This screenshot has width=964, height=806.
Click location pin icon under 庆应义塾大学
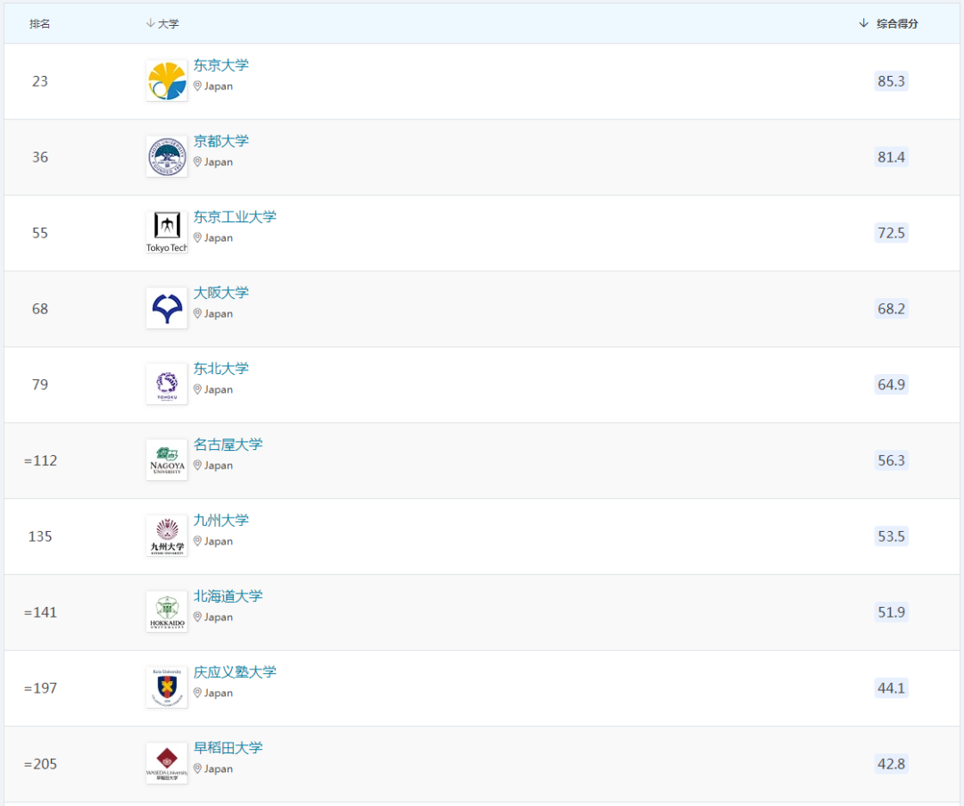[197, 693]
